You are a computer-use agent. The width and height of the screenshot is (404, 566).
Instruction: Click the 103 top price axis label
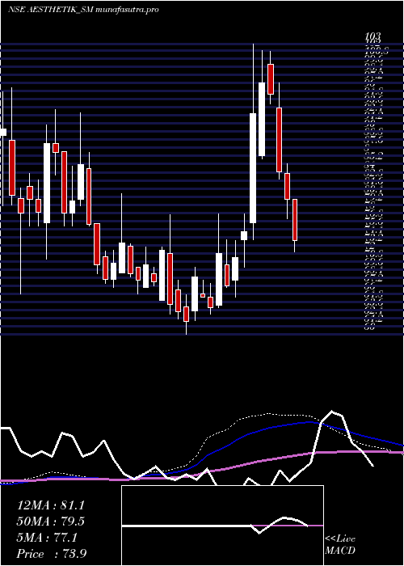point(373,36)
